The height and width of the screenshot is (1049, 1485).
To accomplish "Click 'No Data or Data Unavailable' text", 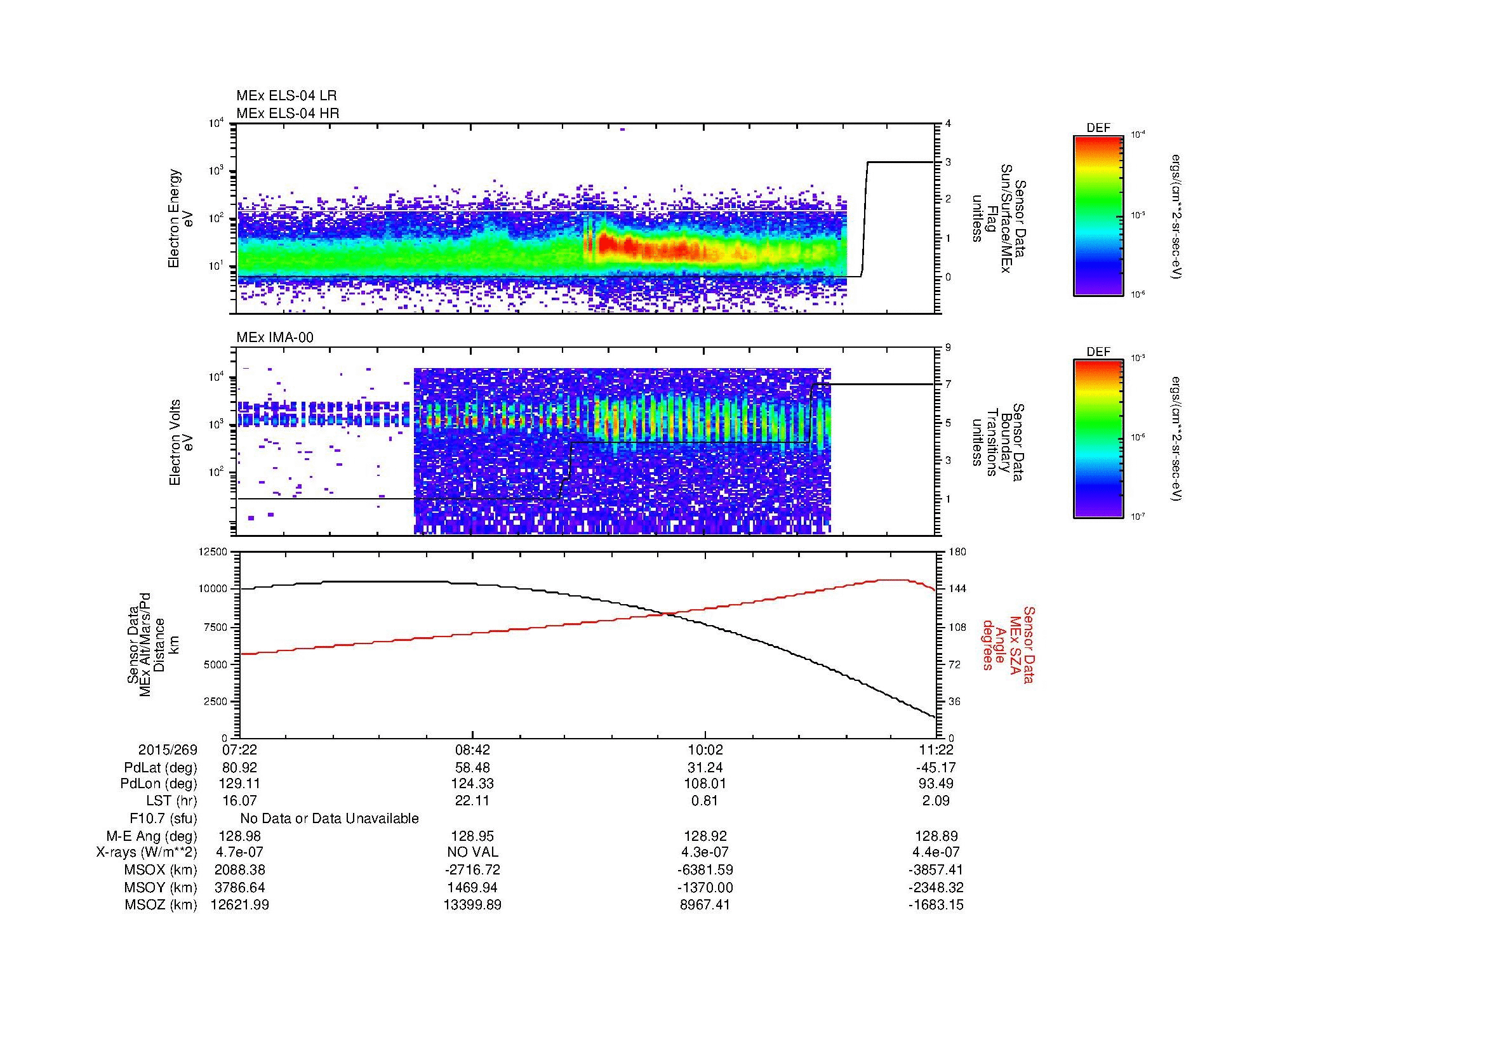I will point(330,819).
